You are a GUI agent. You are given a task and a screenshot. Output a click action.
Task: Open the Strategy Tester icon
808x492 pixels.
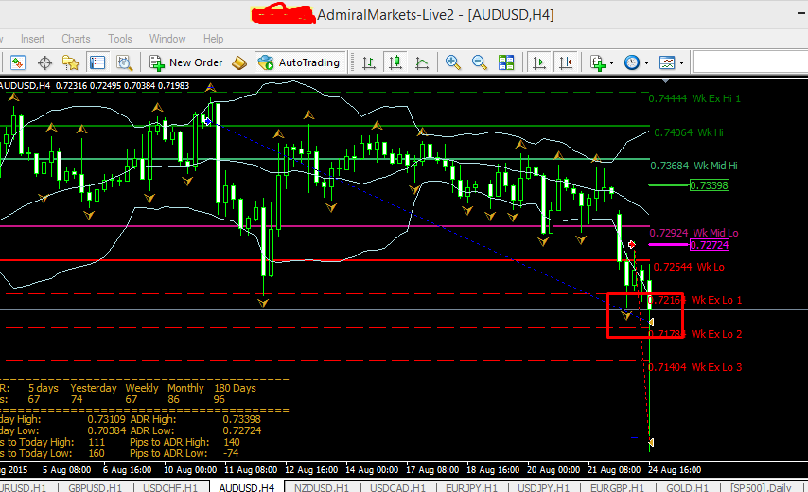click(x=124, y=62)
